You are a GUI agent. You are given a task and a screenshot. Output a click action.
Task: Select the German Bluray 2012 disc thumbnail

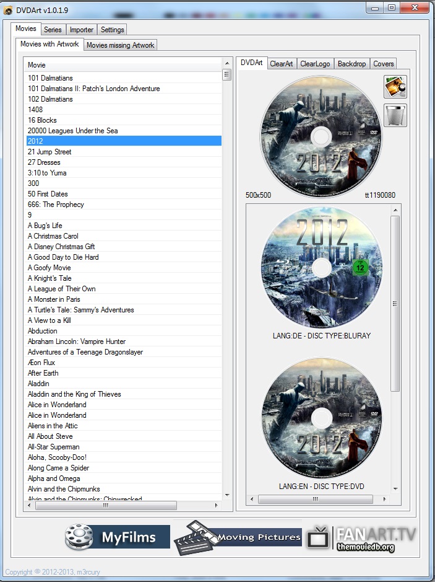click(x=322, y=268)
